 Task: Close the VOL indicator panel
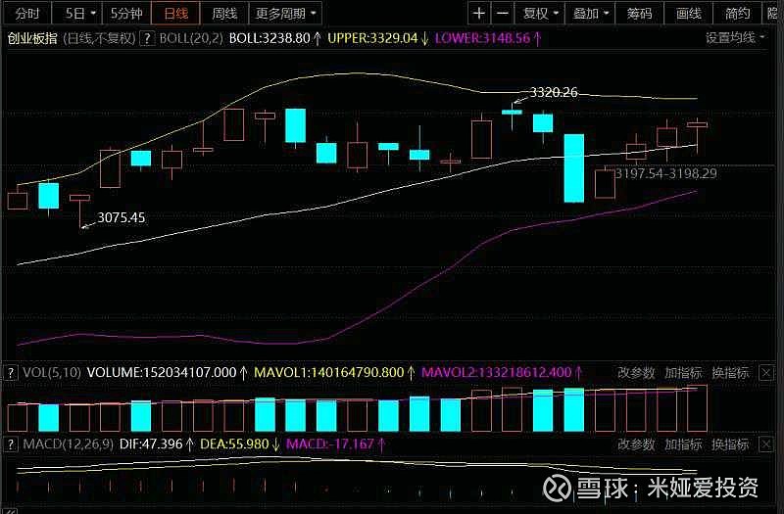766,373
